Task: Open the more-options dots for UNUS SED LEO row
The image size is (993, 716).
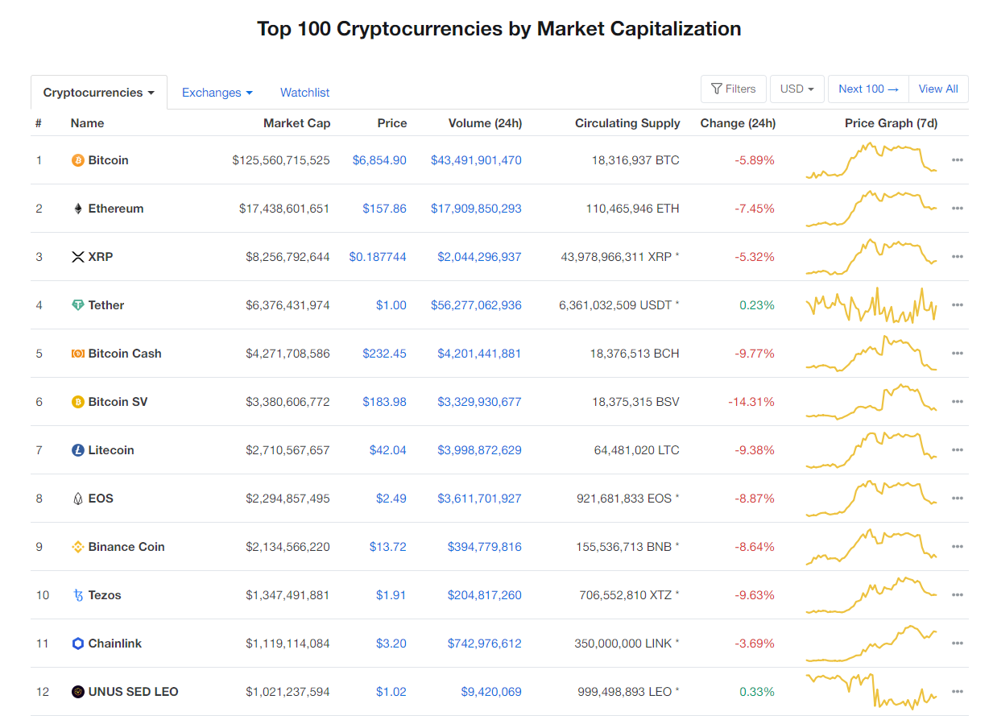Action: [958, 692]
